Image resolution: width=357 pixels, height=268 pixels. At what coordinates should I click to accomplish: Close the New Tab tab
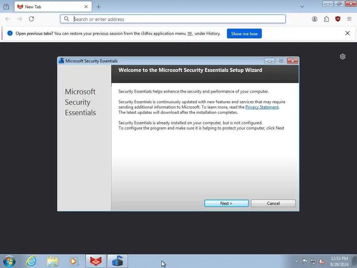coord(86,7)
